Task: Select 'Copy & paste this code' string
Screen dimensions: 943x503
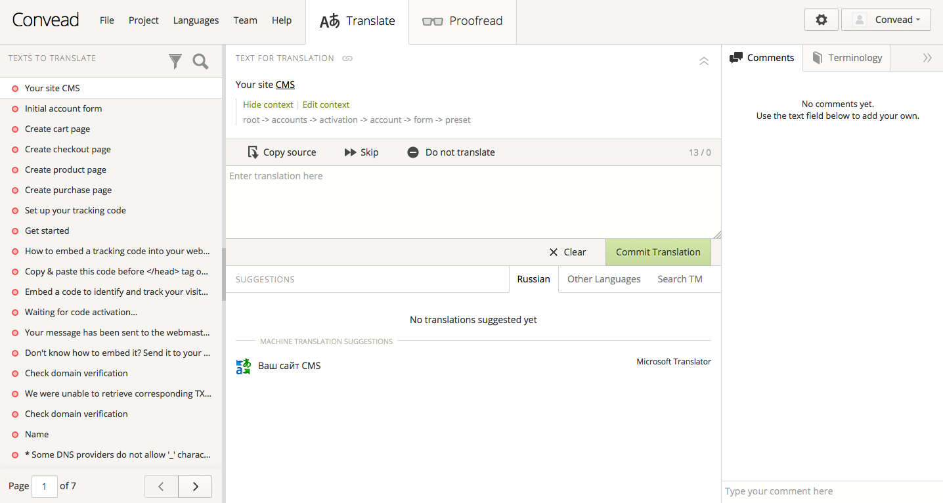Action: coord(111,271)
